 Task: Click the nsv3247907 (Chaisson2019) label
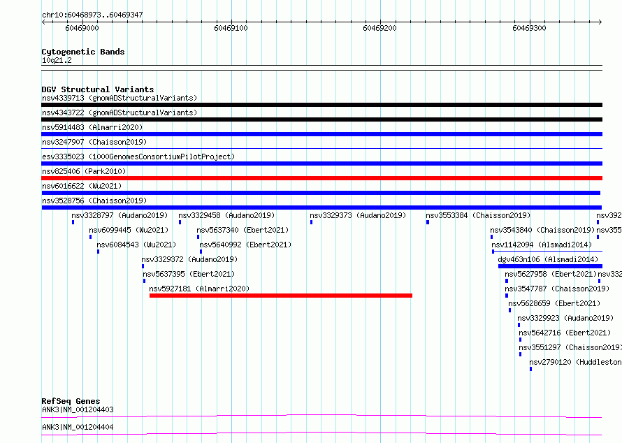coord(94,142)
